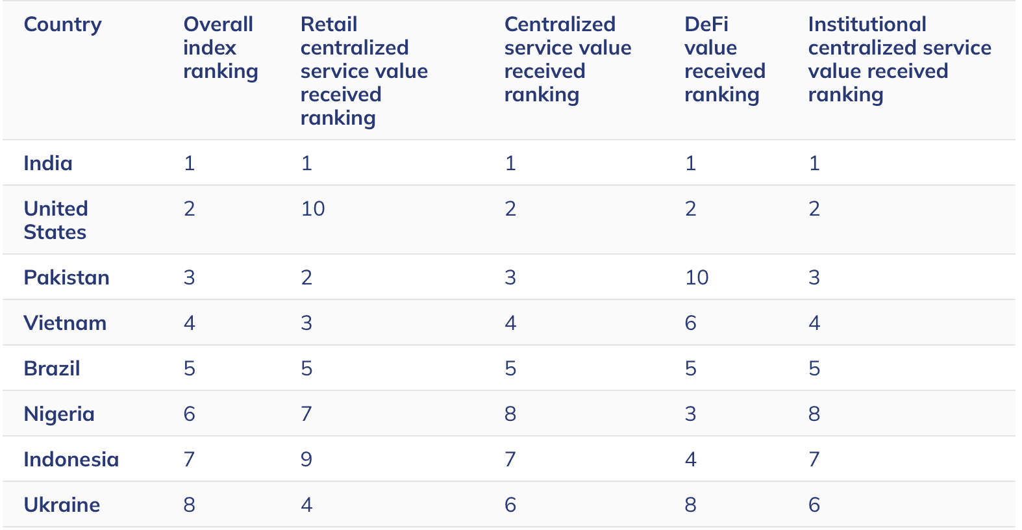The image size is (1022, 530).
Task: Click the Overall index ranking header
Action: point(220,48)
